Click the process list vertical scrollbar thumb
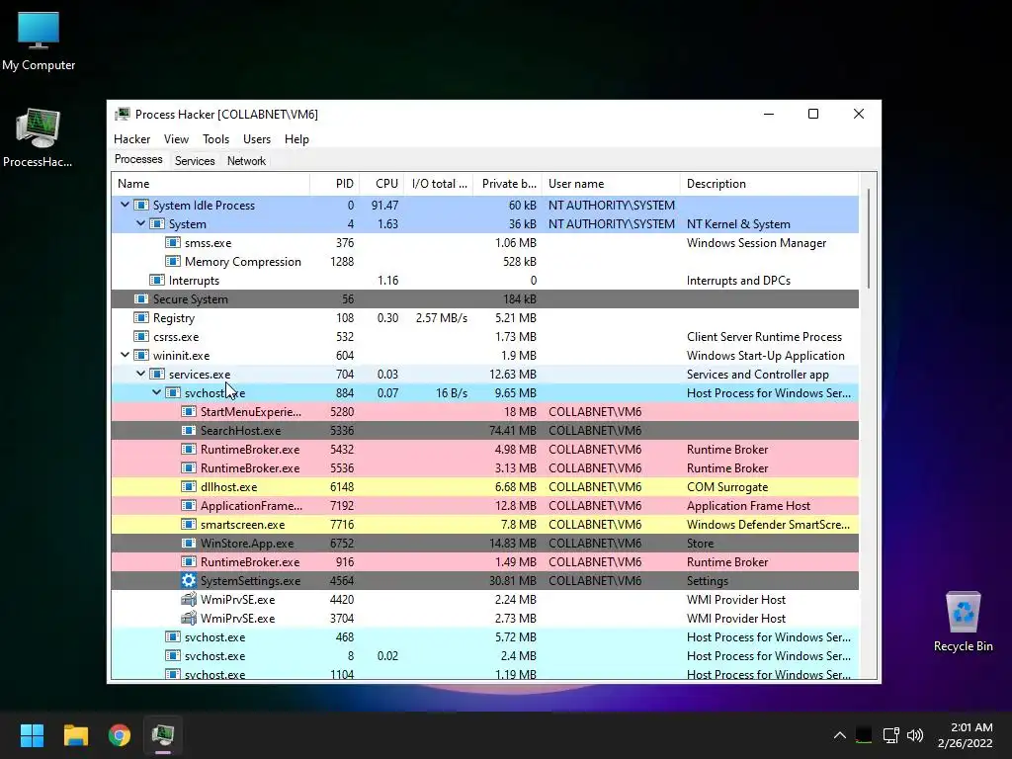1012x759 pixels. point(869,239)
